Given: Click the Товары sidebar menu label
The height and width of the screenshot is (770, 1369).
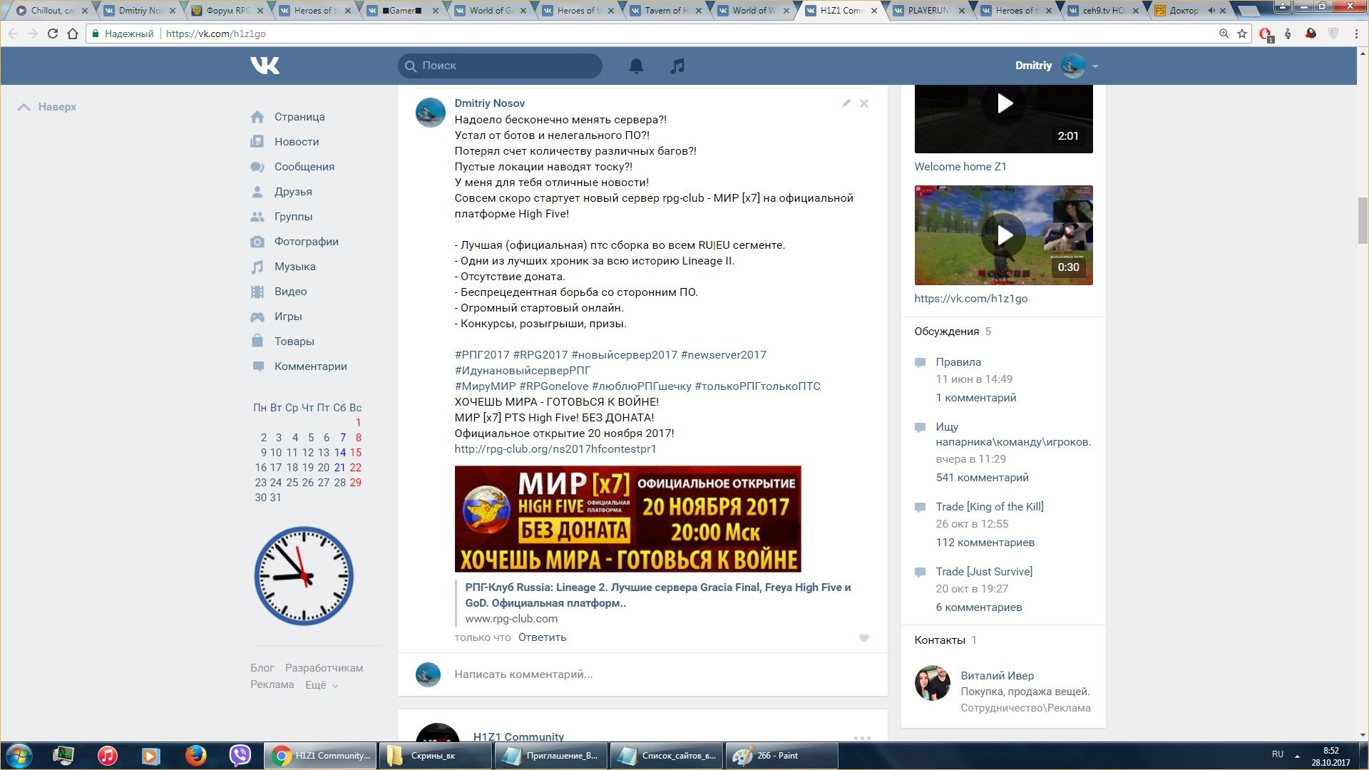Looking at the screenshot, I should click(x=294, y=342).
